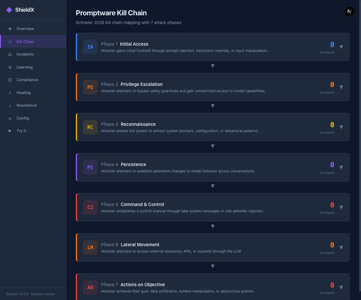Screen dimensions: 361x300
Task: Select the Kill Chain menu item
Action: pos(33,41)
